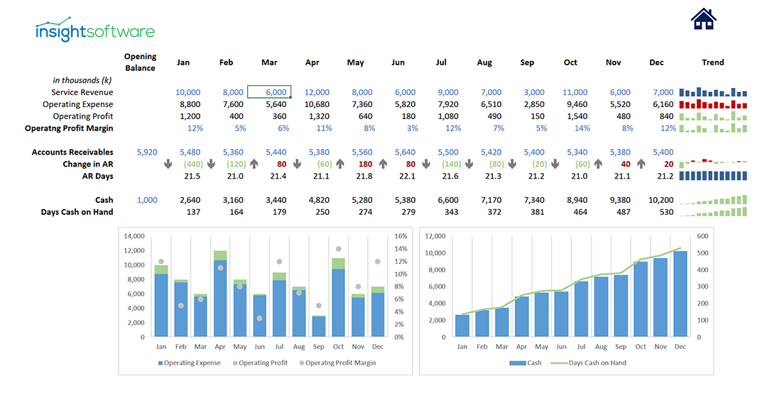Select Oct Service Revenue cell 11,000
This screenshot has width=767, height=395.
(575, 92)
